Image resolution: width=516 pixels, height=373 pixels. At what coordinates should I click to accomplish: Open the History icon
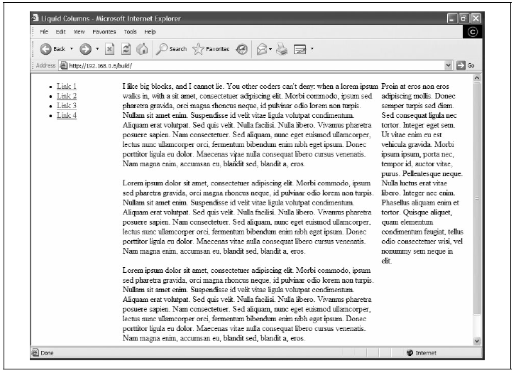click(241, 49)
